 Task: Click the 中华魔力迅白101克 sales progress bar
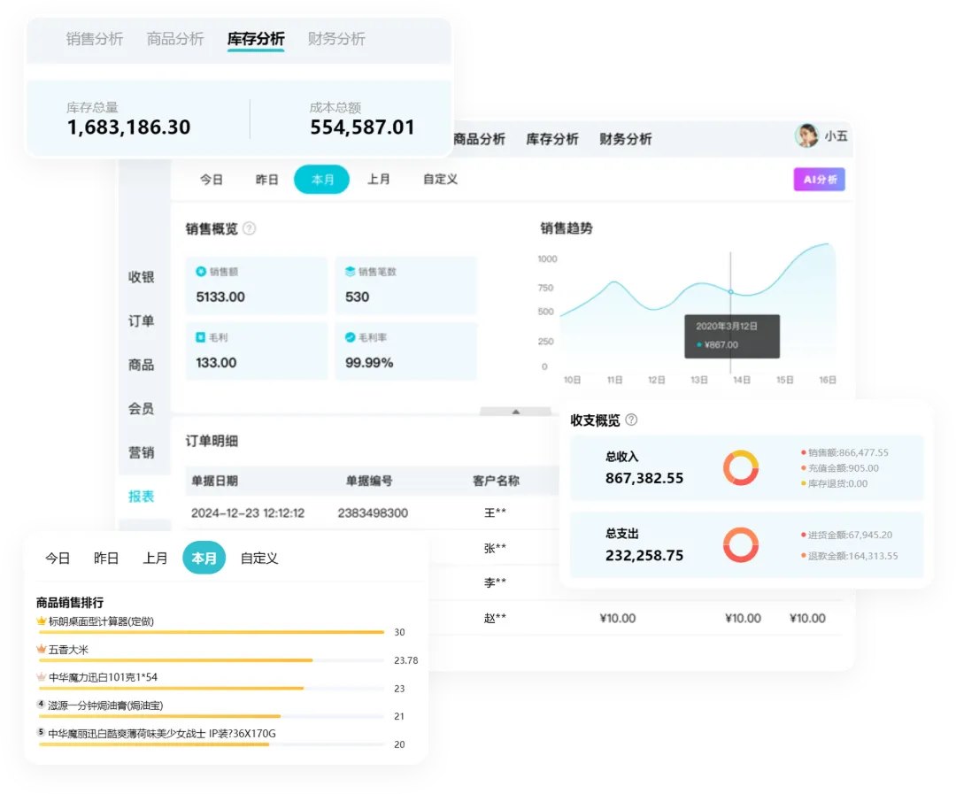point(211,689)
